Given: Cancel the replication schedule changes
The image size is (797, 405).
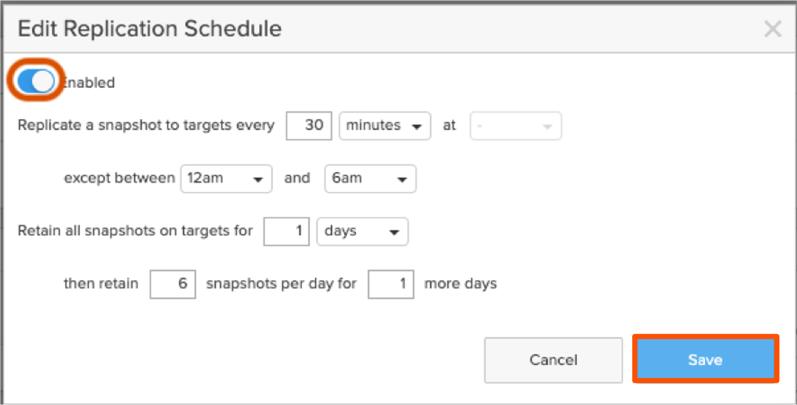Looking at the screenshot, I should [553, 360].
